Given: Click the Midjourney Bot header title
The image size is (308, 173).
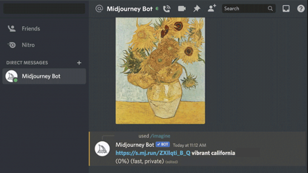Looking at the screenshot, I should [x=130, y=9].
